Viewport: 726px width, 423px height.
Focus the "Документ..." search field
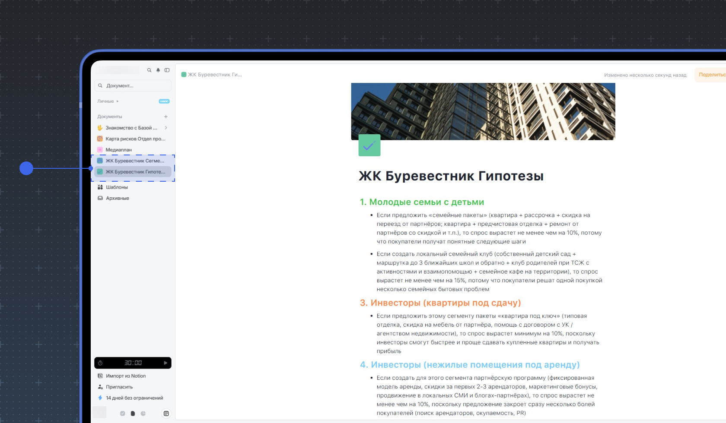click(133, 85)
